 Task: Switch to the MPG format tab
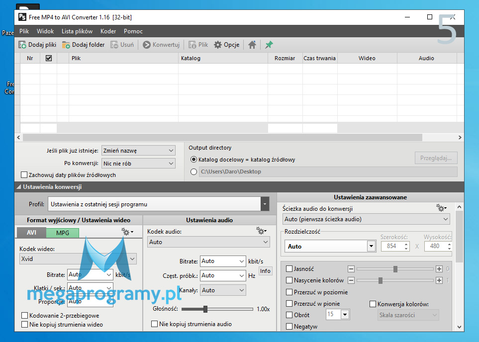point(63,233)
